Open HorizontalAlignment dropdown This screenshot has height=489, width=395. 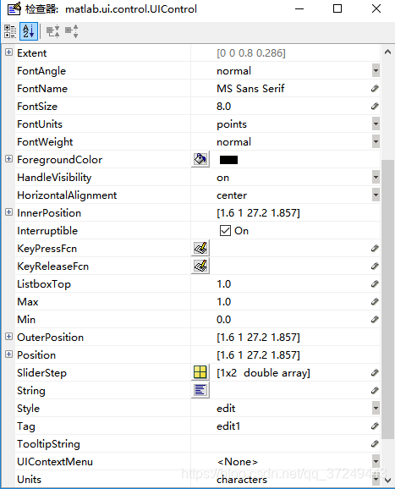click(376, 195)
